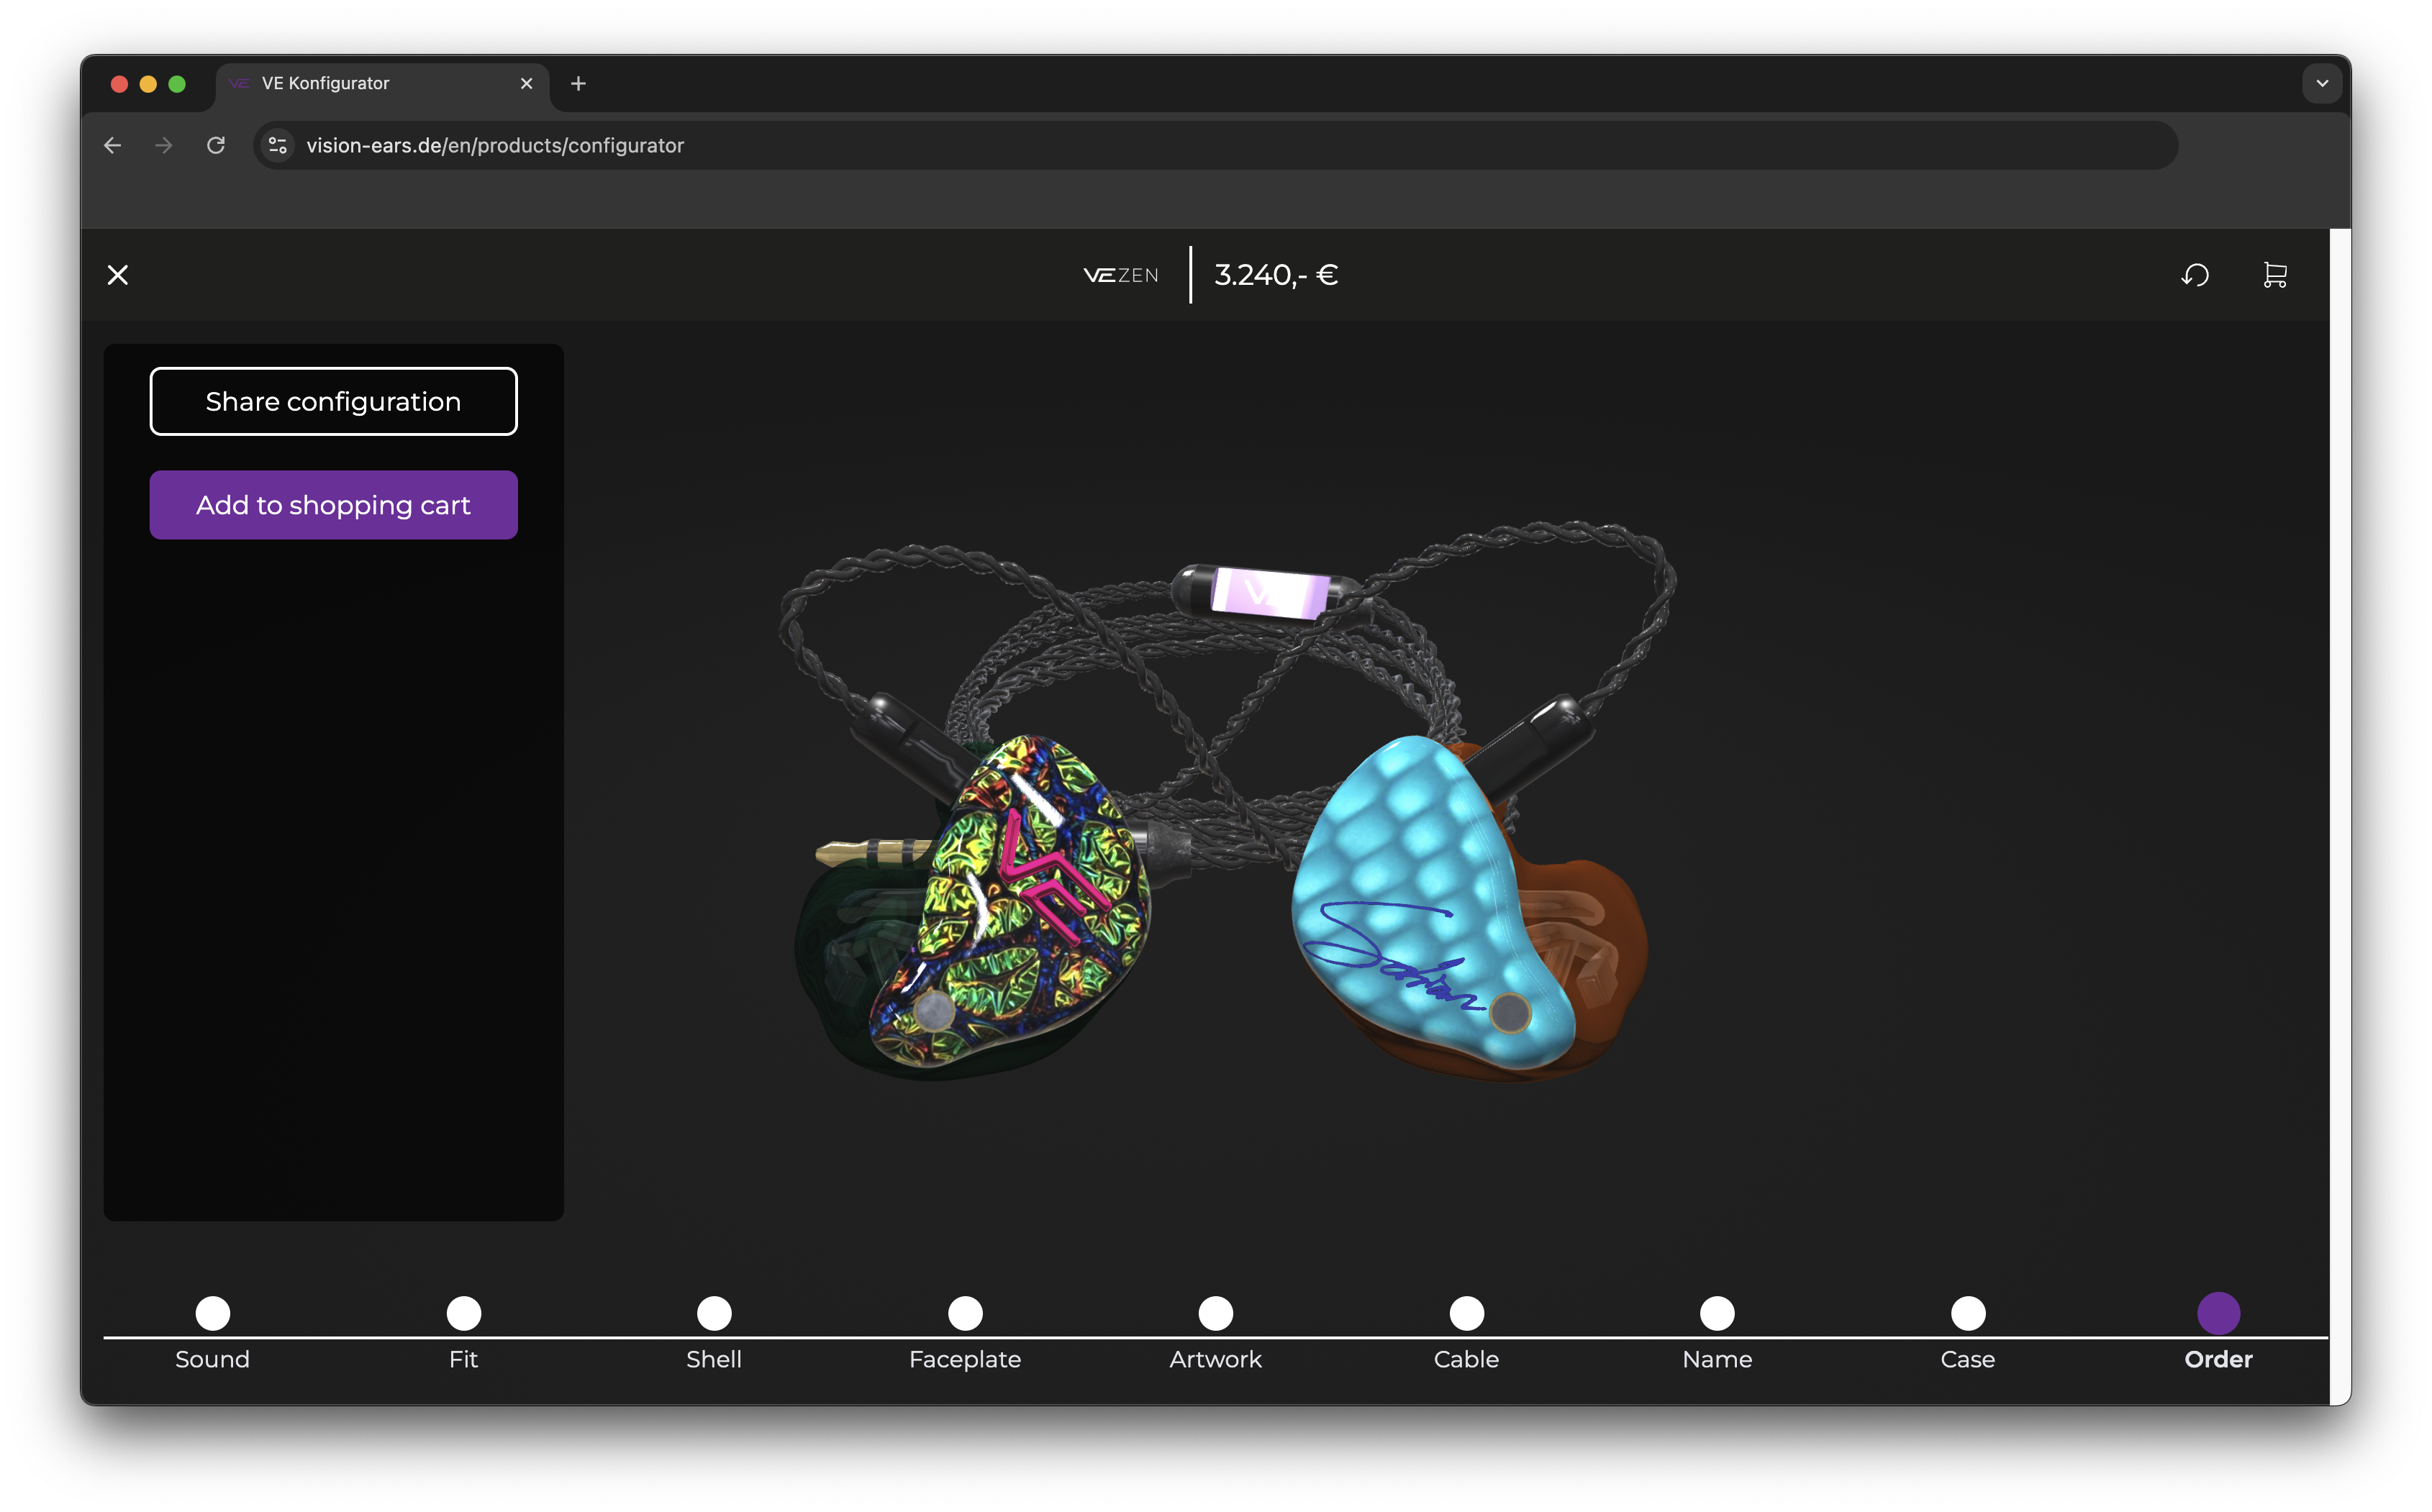Switch to the Shell step

714,1313
